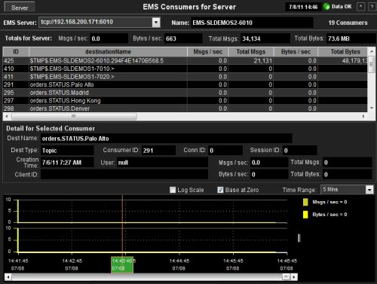Sort by Total Bytes column header

[343, 52]
